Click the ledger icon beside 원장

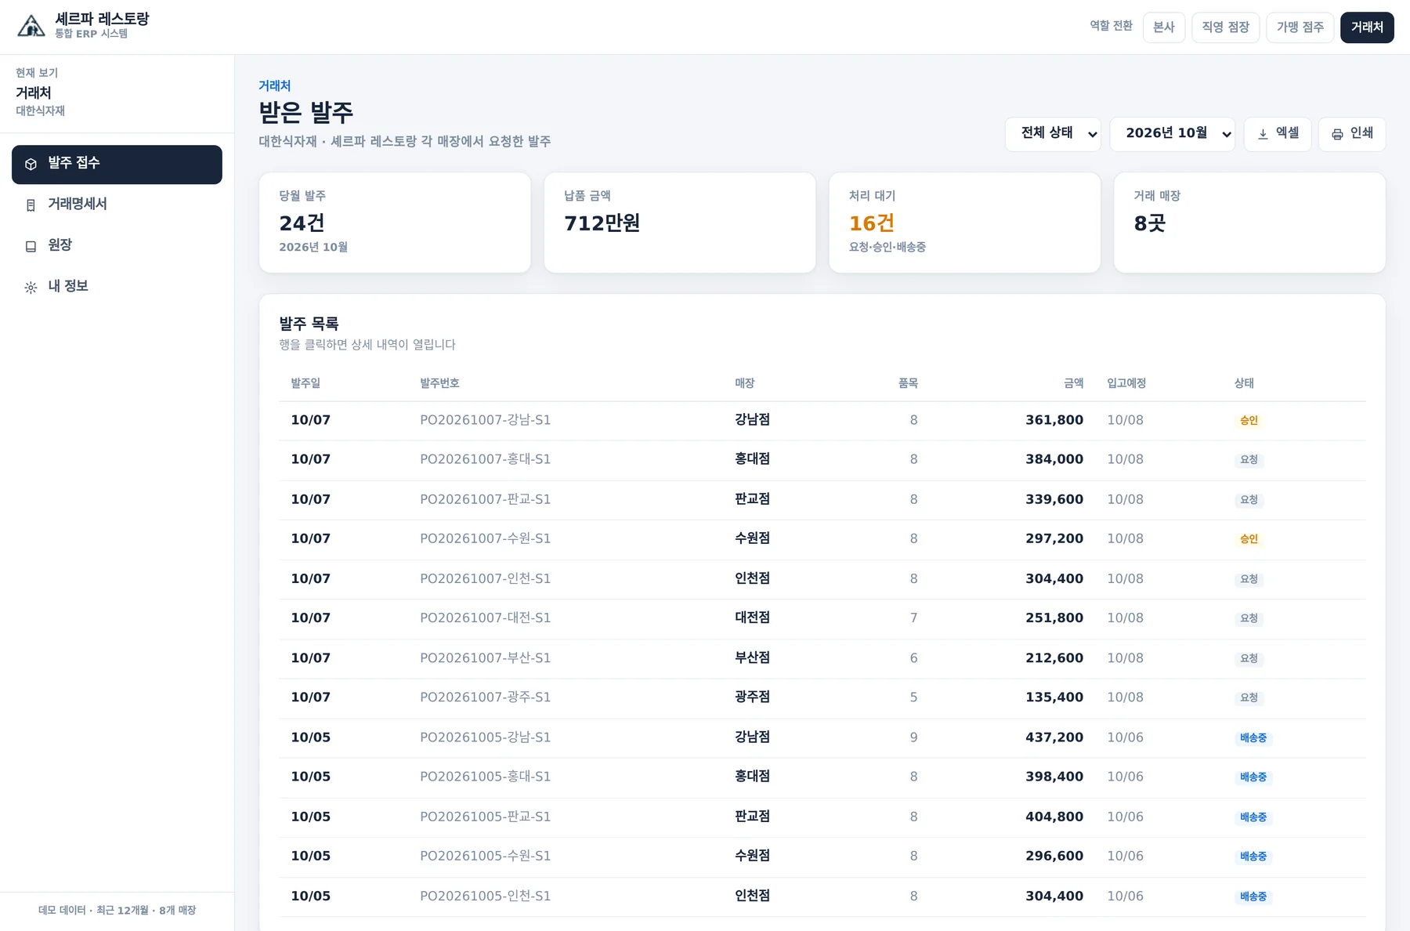pos(31,246)
